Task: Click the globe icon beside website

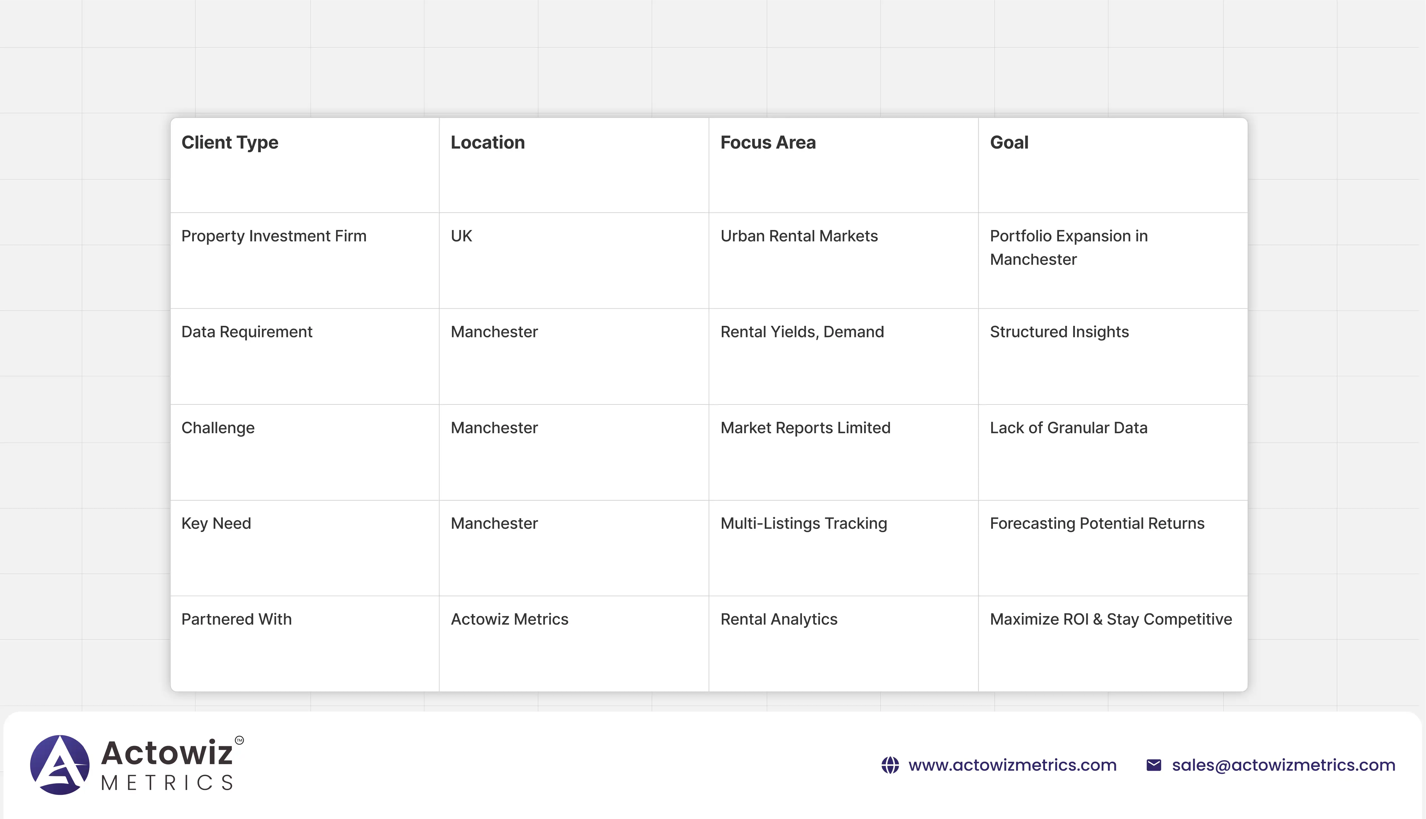Action: click(x=890, y=765)
